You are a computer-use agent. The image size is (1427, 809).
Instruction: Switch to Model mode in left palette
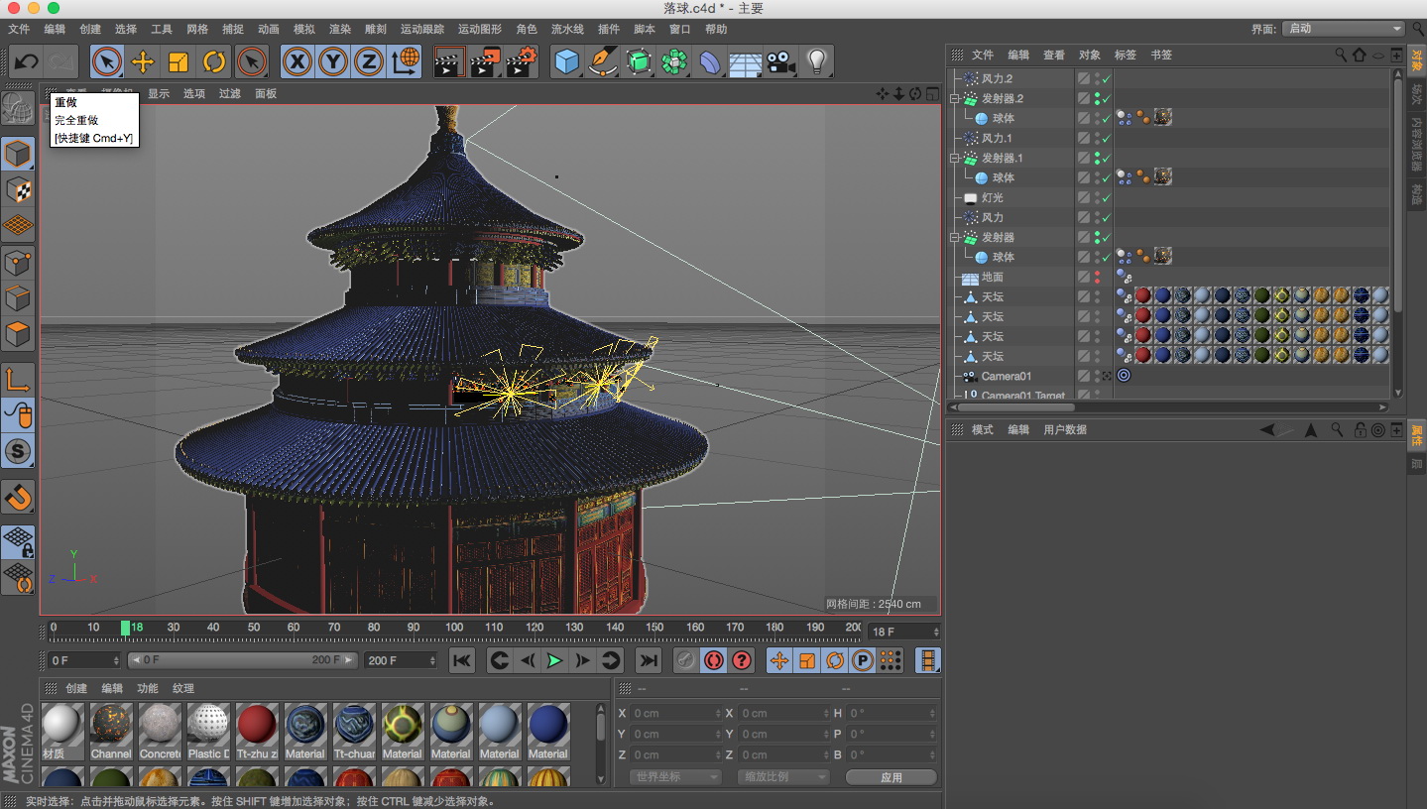click(18, 154)
